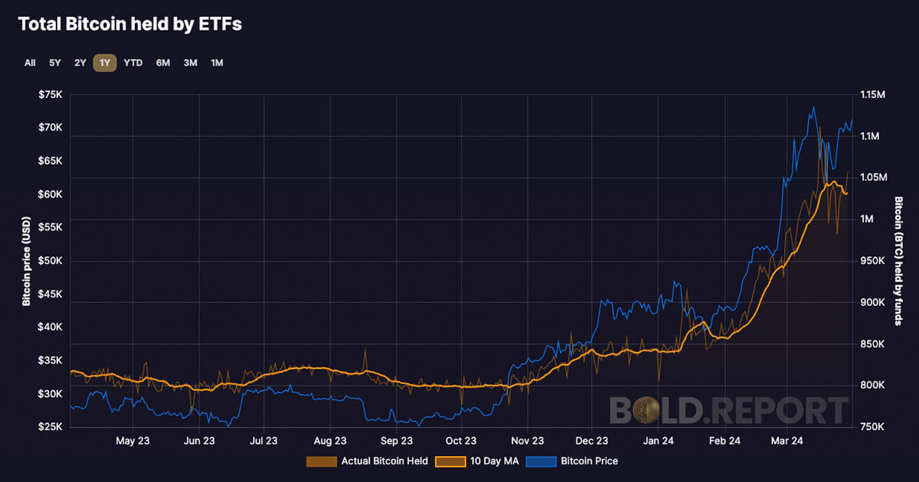The width and height of the screenshot is (919, 482).
Task: Select the All time range
Action: [30, 63]
